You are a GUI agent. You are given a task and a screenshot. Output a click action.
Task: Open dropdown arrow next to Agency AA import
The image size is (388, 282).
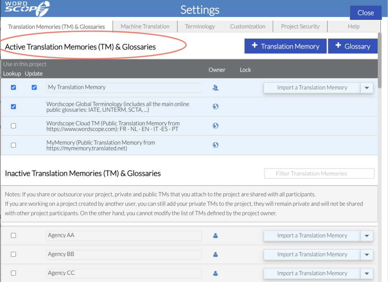pyautogui.click(x=366, y=236)
